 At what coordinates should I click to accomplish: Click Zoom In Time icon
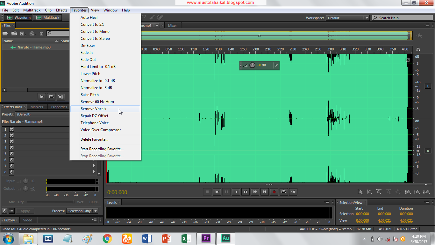[379, 192]
